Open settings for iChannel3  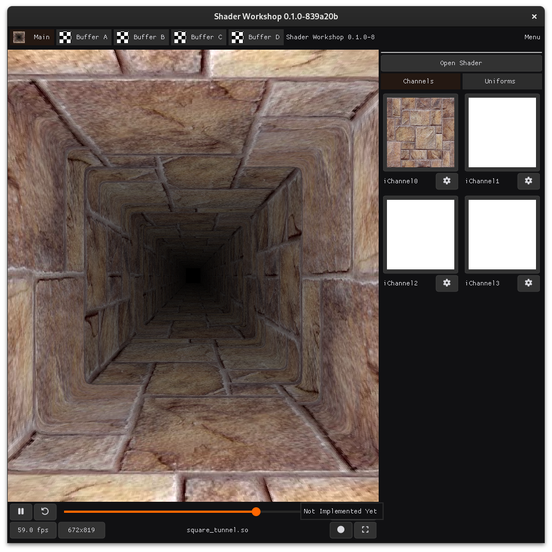tap(528, 283)
